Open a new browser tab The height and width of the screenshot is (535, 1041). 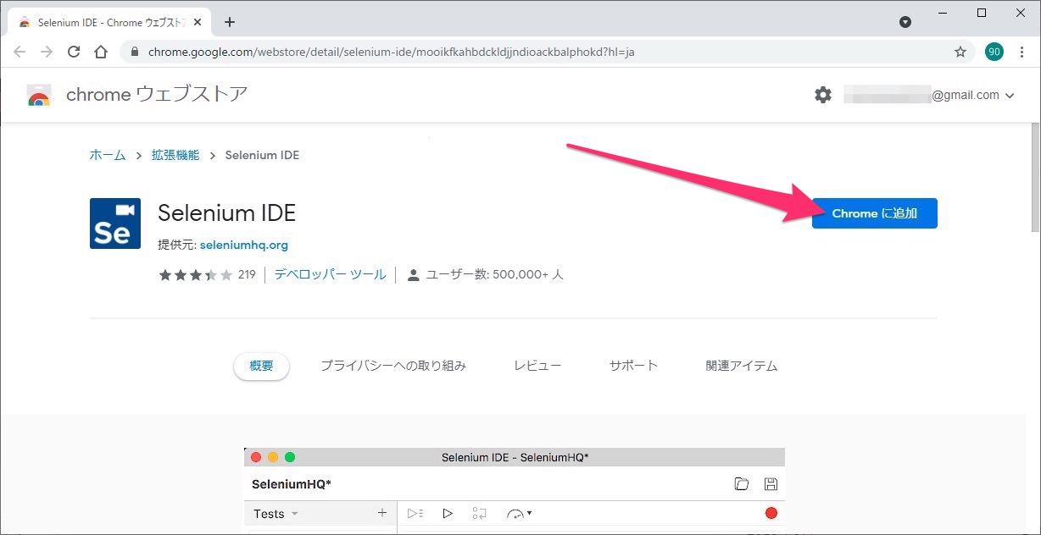[x=229, y=22]
